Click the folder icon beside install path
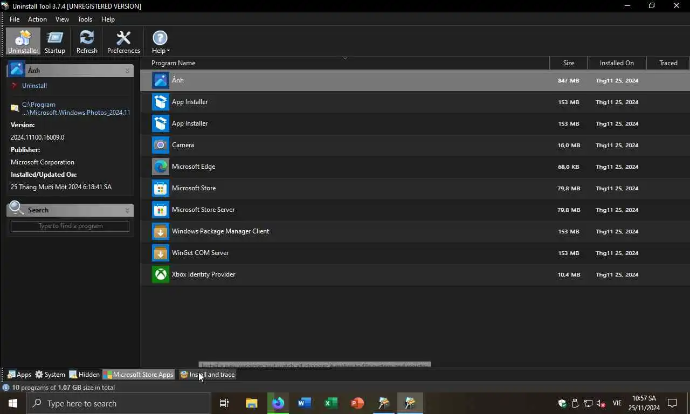This screenshot has width=690, height=414. tap(15, 108)
